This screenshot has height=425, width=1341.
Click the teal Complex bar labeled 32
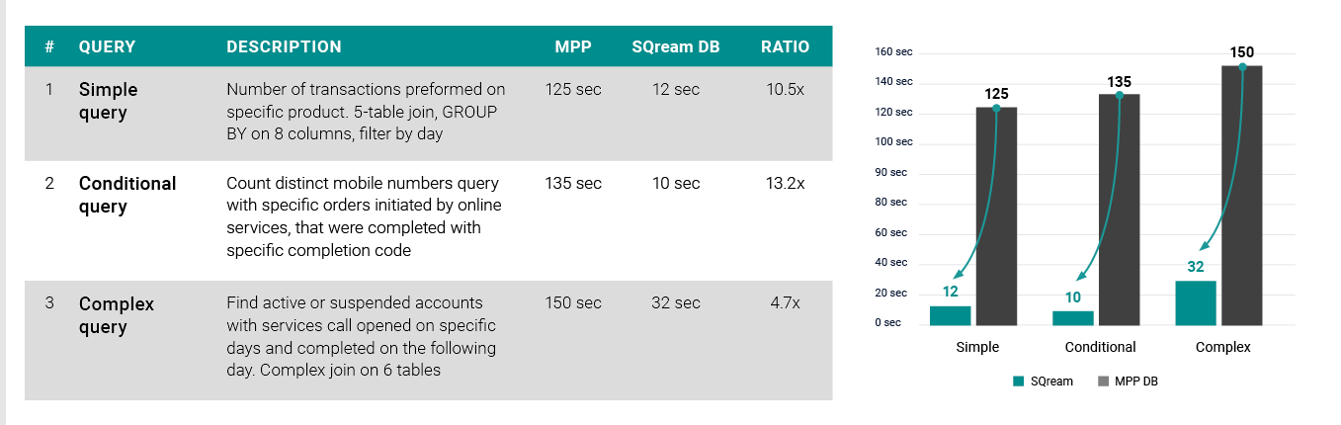point(1196,302)
